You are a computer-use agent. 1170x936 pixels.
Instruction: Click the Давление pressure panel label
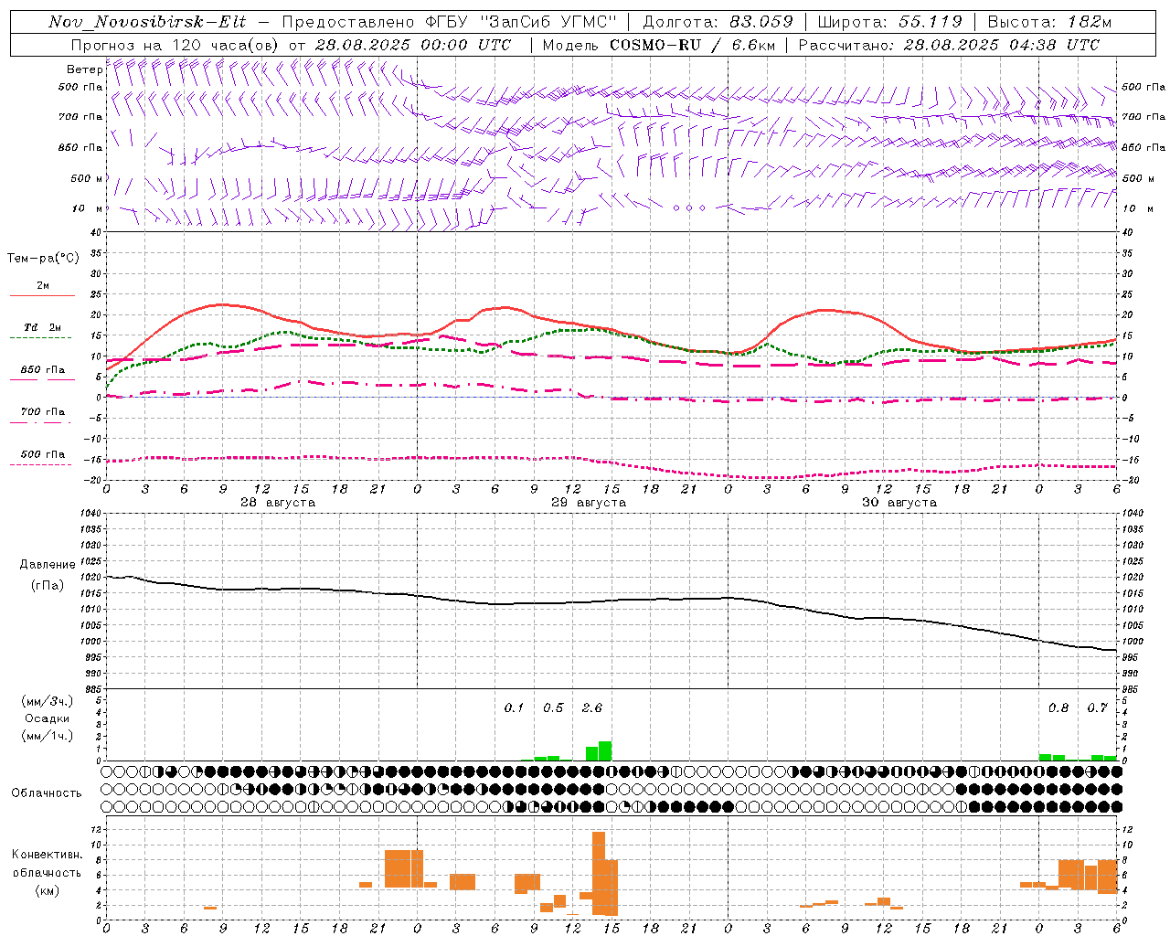48,565
